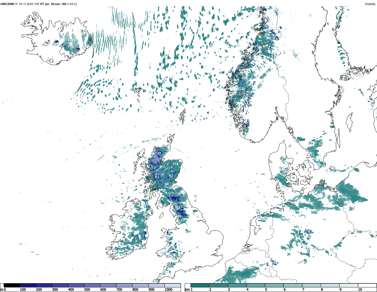Click the '174' value in northeast Scotland
The width and height of the screenshot is (377, 292).
coord(176,164)
